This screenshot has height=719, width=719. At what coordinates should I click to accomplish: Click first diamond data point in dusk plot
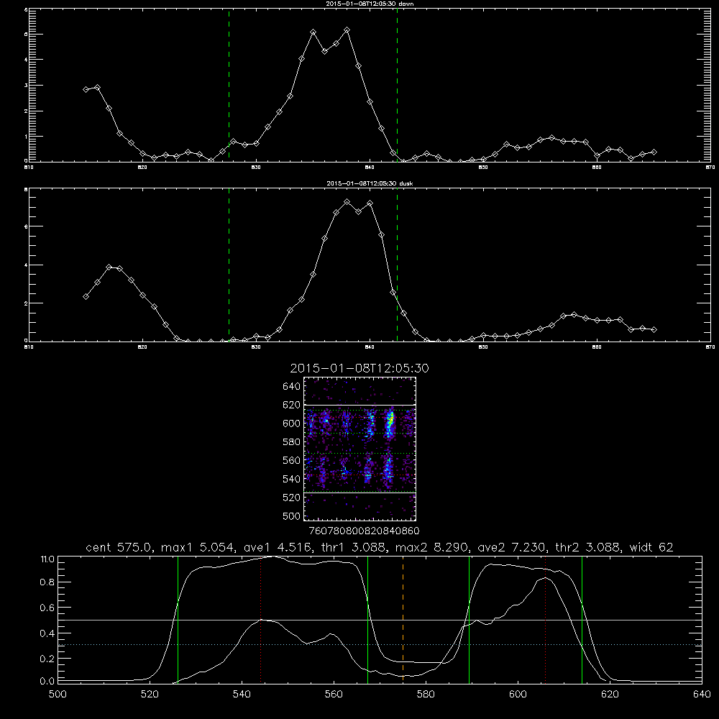tap(86, 297)
